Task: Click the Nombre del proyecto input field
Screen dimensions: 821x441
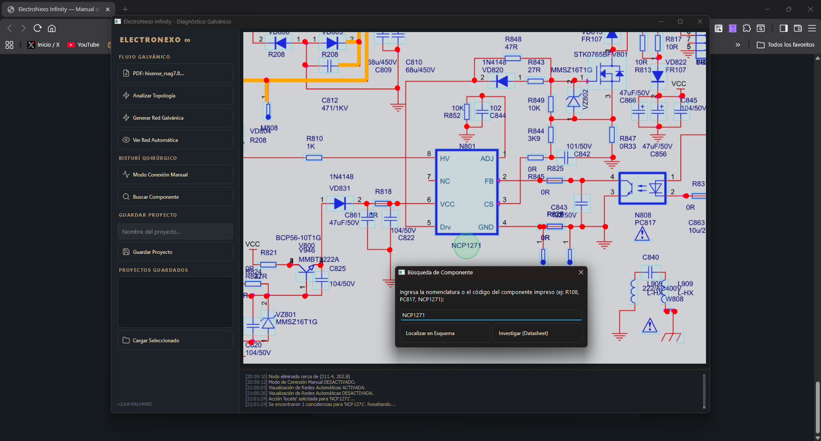Action: 175,232
